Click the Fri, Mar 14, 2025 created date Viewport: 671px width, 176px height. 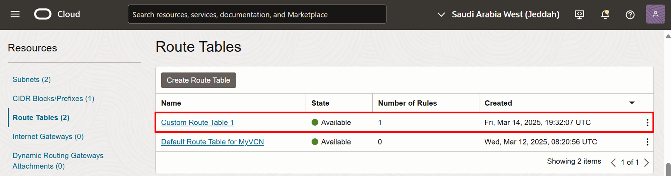point(537,122)
